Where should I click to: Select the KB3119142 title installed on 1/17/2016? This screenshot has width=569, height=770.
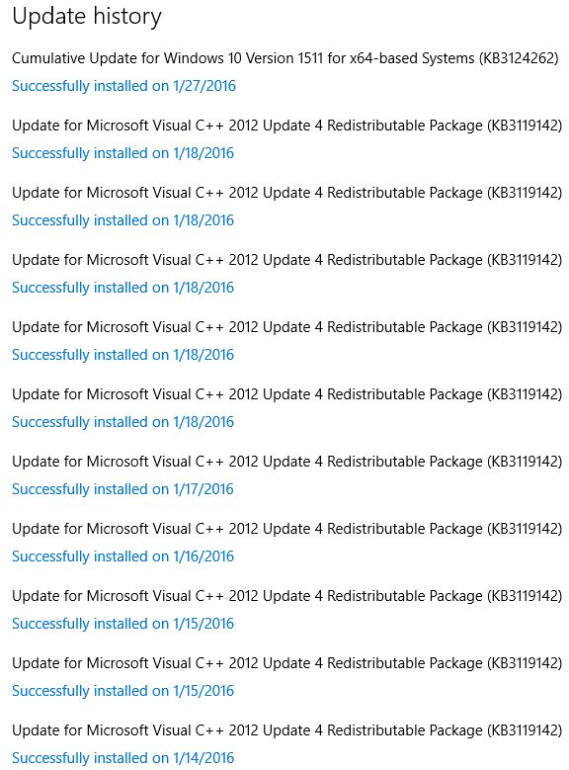[287, 462]
